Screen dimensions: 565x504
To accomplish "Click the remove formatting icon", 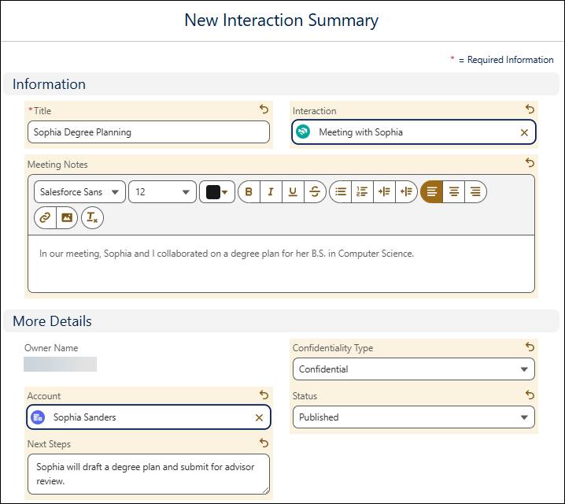I will pyautogui.click(x=92, y=218).
